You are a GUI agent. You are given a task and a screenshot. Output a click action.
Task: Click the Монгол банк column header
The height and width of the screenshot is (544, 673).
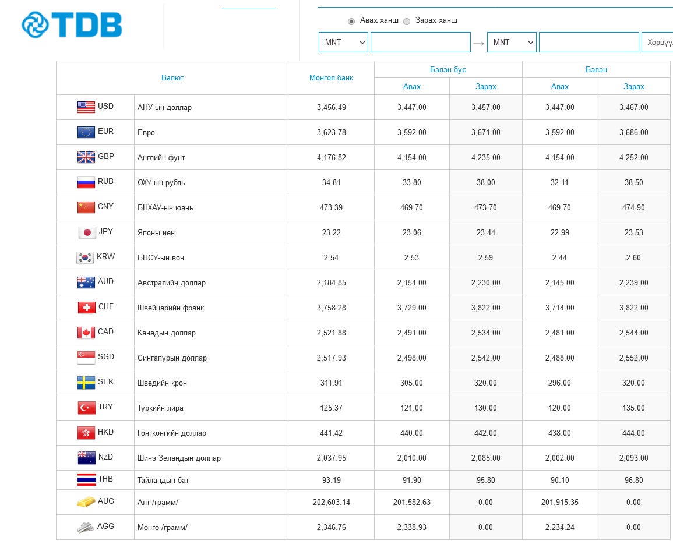tap(332, 77)
